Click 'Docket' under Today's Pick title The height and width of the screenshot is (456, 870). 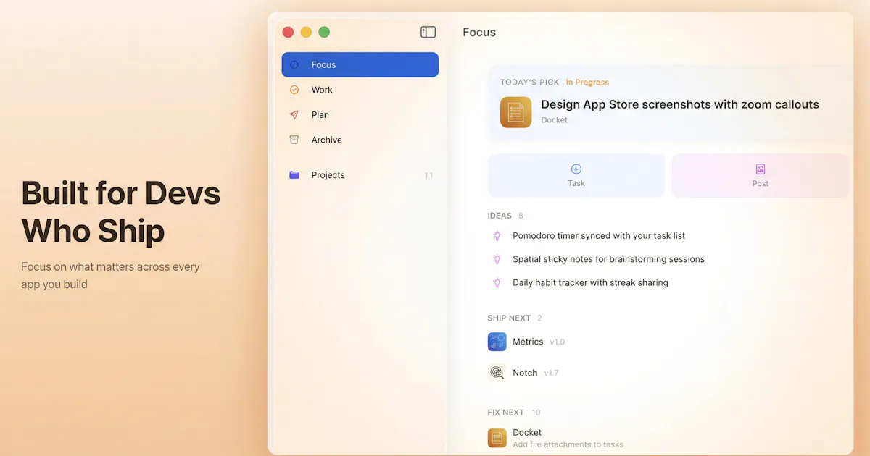(x=555, y=120)
